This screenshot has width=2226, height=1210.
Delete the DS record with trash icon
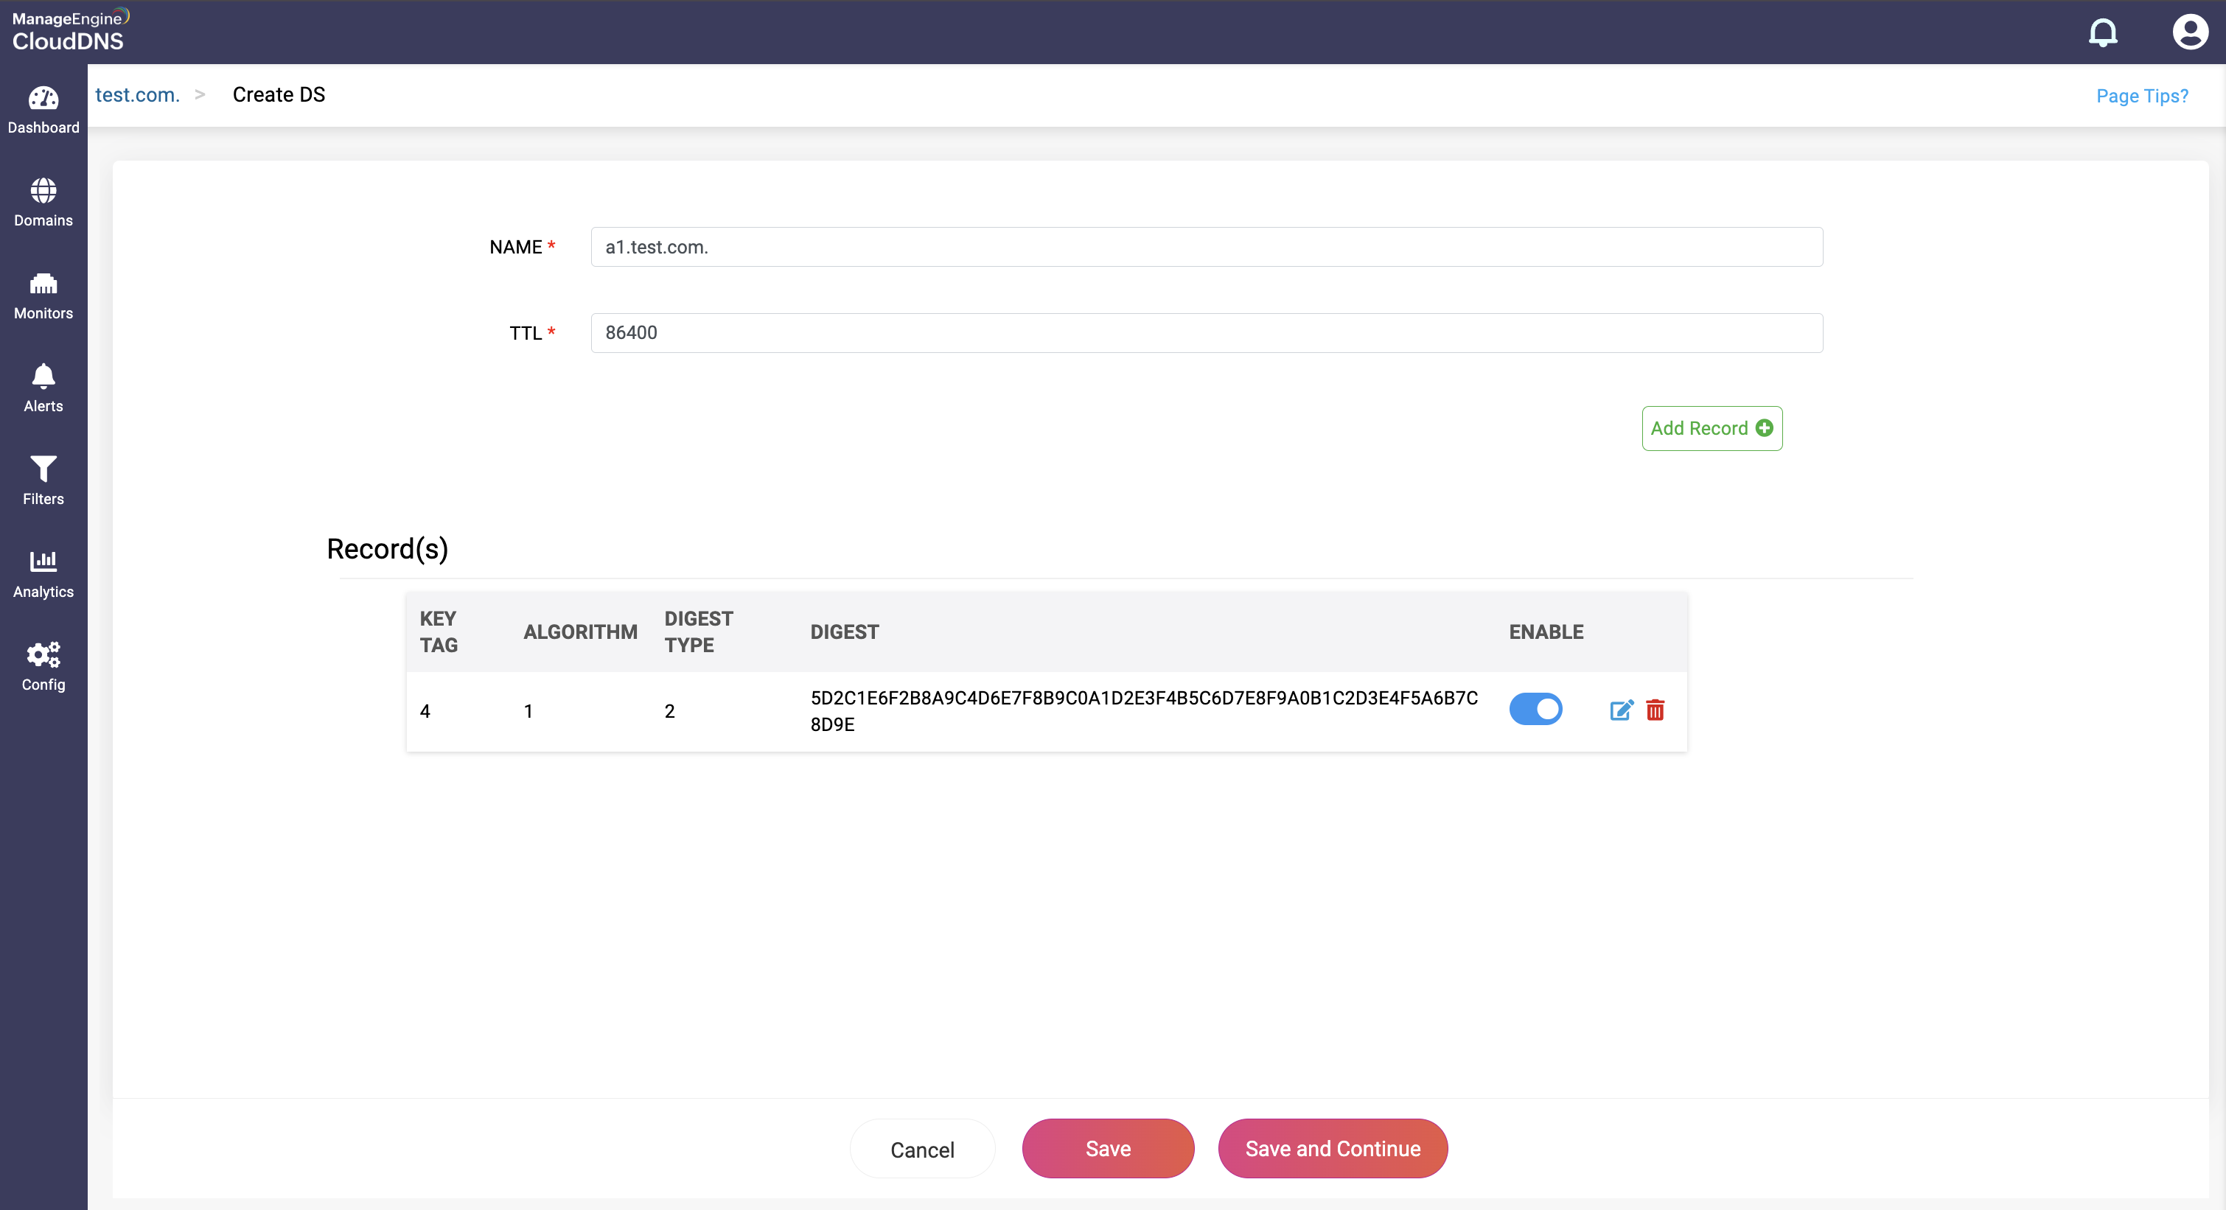click(1655, 710)
